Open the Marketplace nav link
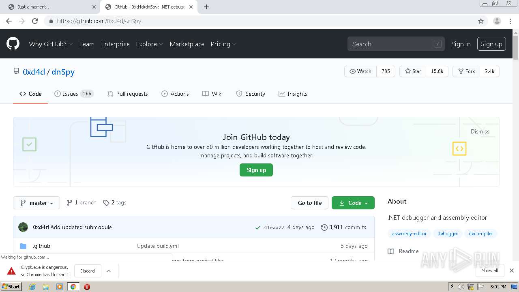This screenshot has height=292, width=519. 187,44
